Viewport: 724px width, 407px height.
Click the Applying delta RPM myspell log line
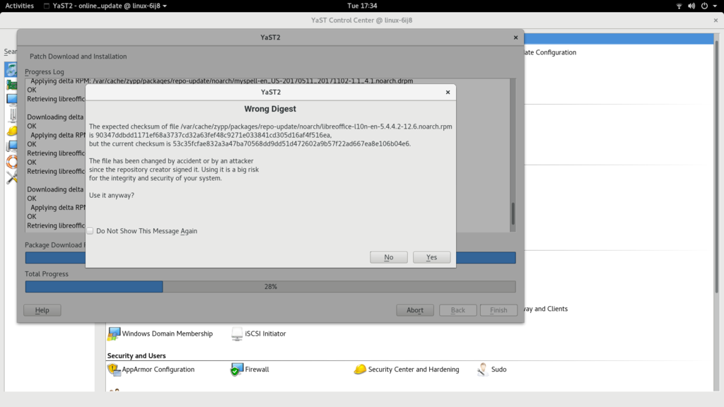(221, 81)
